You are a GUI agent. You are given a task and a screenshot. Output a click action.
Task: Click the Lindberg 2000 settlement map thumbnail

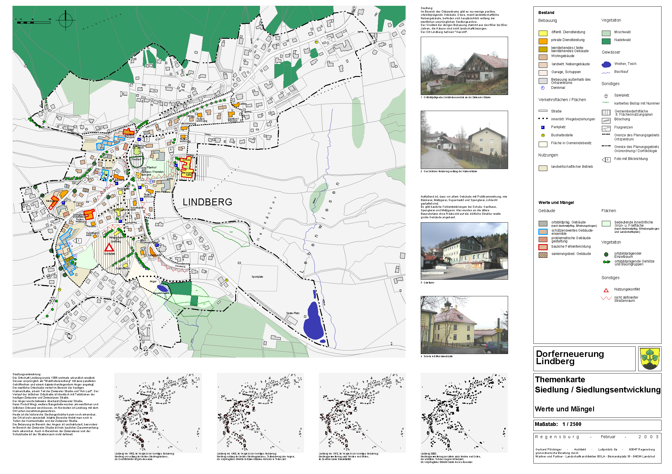click(x=464, y=413)
